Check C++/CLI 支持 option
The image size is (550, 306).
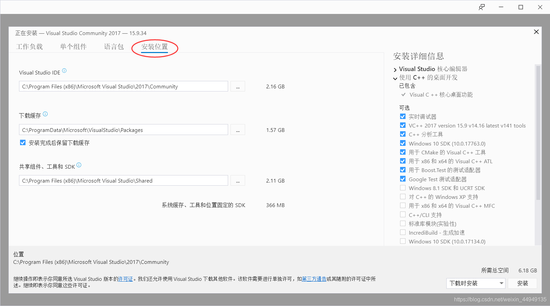[x=403, y=215]
